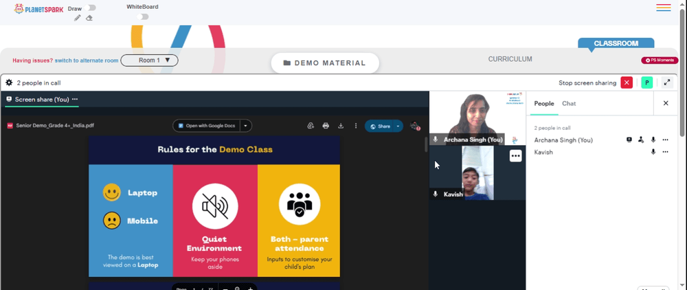Click the 'Having issues?' text
The width and height of the screenshot is (687, 290).
[x=33, y=60]
